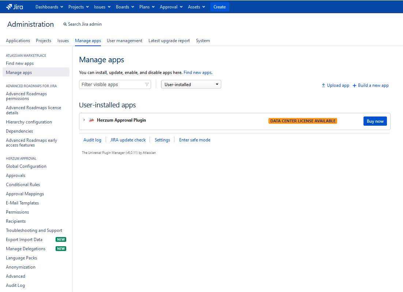Open Advanced Roadmaps permissions

coord(26,96)
